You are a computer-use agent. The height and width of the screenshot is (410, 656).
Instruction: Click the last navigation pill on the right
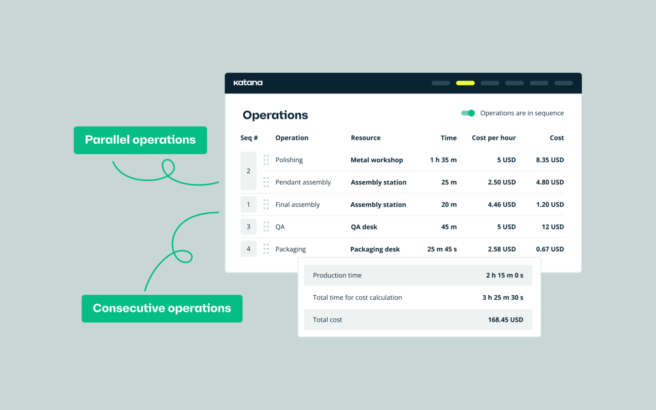[563, 83]
